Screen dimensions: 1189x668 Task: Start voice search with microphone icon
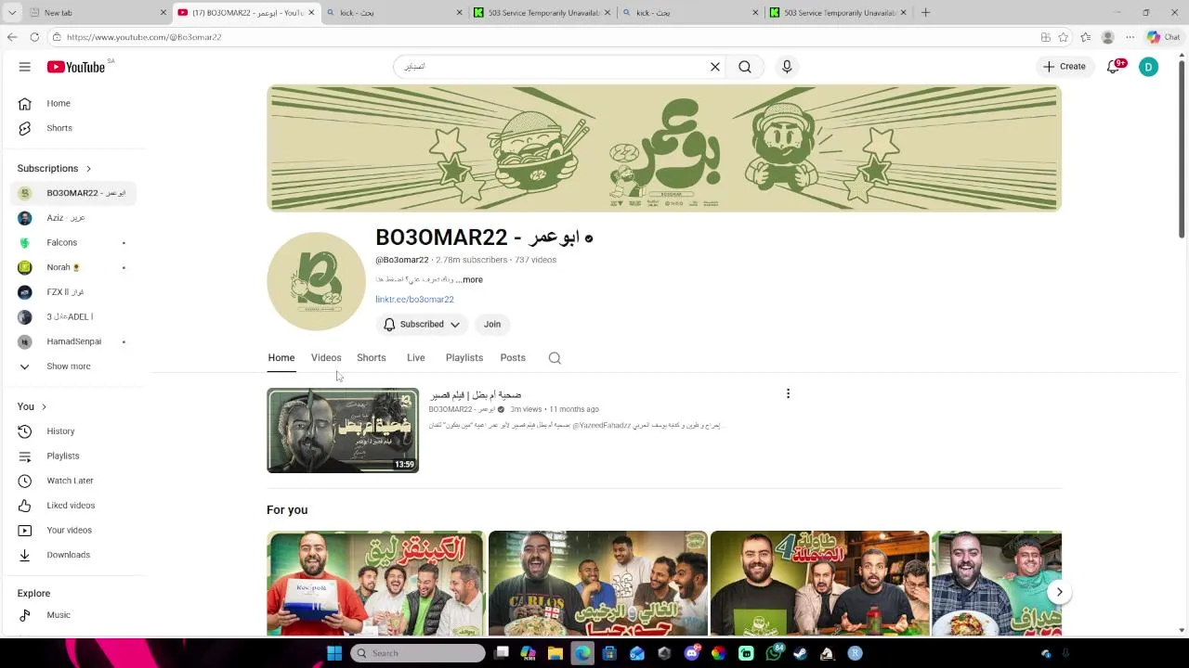tap(787, 67)
